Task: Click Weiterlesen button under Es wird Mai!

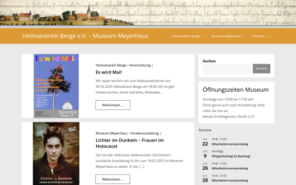Action: pyautogui.click(x=112, y=105)
